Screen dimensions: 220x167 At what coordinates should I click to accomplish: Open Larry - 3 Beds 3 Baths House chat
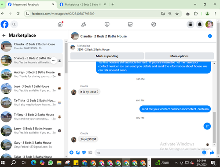[31, 131]
